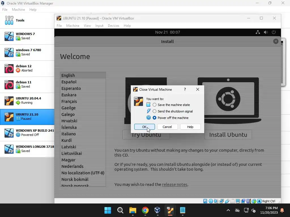The width and height of the screenshot is (290, 217).
Task: Open File Explorer from the taskbar
Action: [x=133, y=210]
